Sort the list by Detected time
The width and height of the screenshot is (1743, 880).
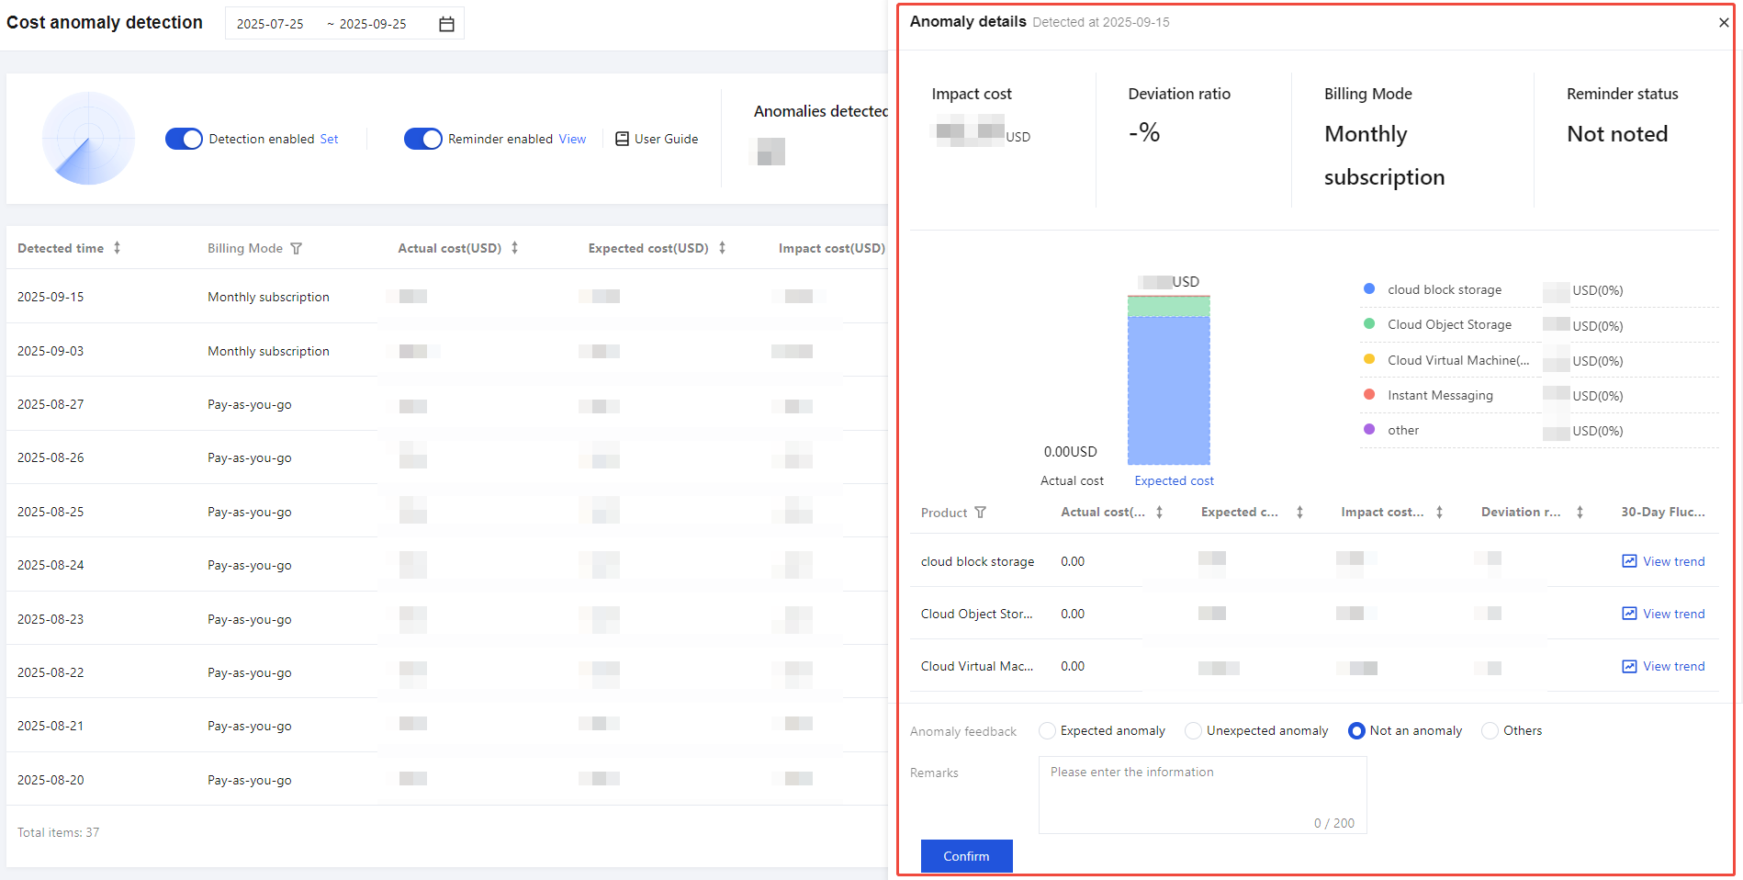[117, 248]
